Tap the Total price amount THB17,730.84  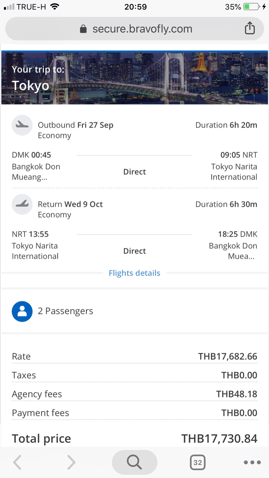pyautogui.click(x=219, y=438)
